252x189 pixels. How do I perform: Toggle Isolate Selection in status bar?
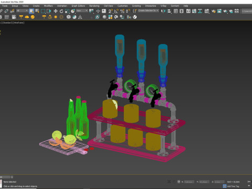(169, 182)
